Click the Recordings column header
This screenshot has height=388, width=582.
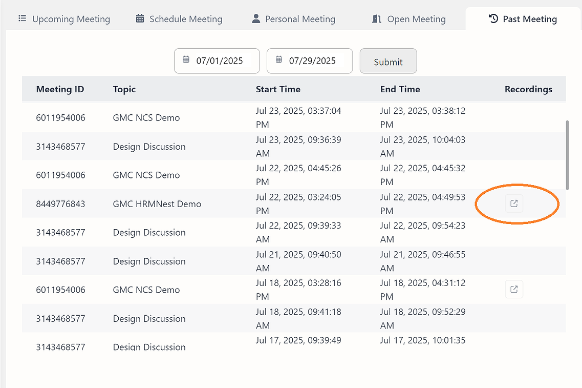tap(529, 89)
